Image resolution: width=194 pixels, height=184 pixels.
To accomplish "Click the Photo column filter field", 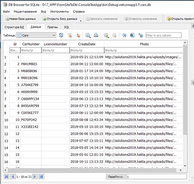I will coord(143,50).
